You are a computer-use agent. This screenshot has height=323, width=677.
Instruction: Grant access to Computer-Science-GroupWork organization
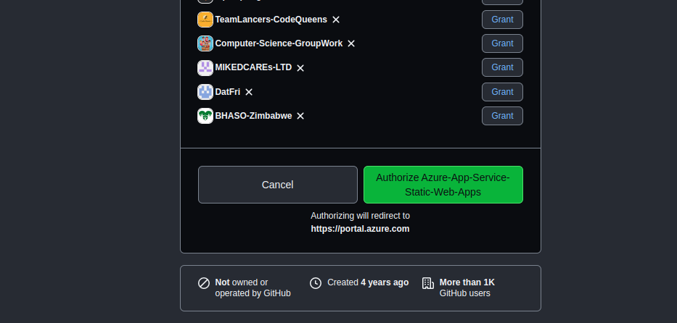[x=502, y=43]
